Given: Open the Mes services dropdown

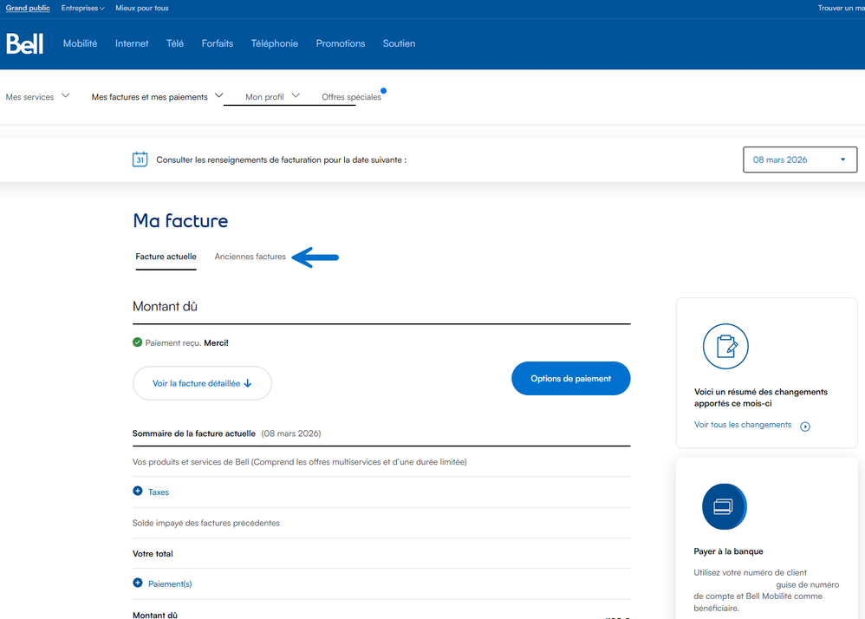Looking at the screenshot, I should coord(37,96).
